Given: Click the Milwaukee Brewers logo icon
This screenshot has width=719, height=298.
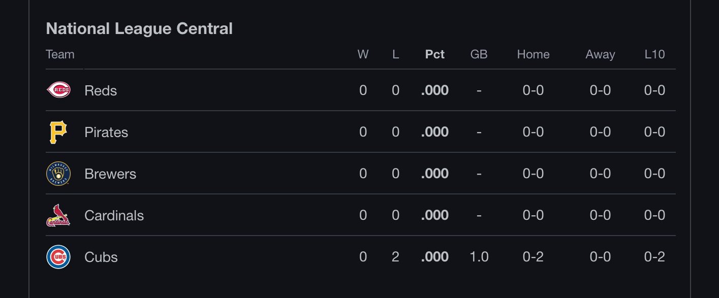Looking at the screenshot, I should [58, 174].
